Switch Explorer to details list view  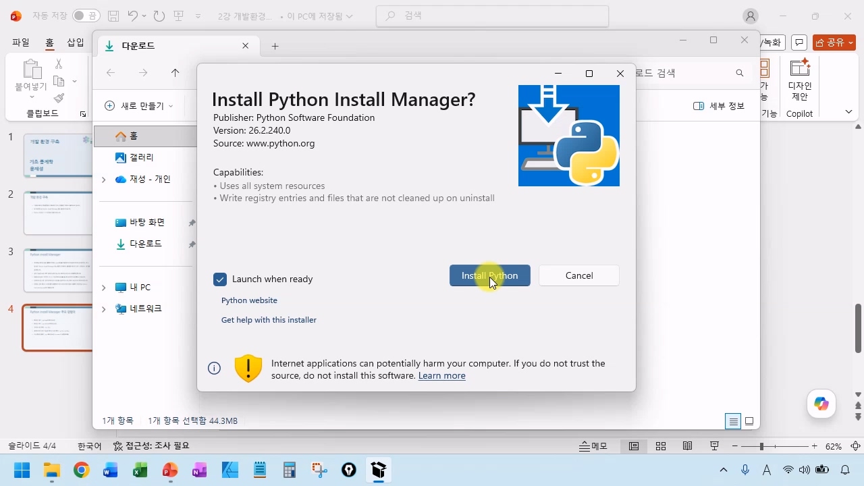pos(733,421)
